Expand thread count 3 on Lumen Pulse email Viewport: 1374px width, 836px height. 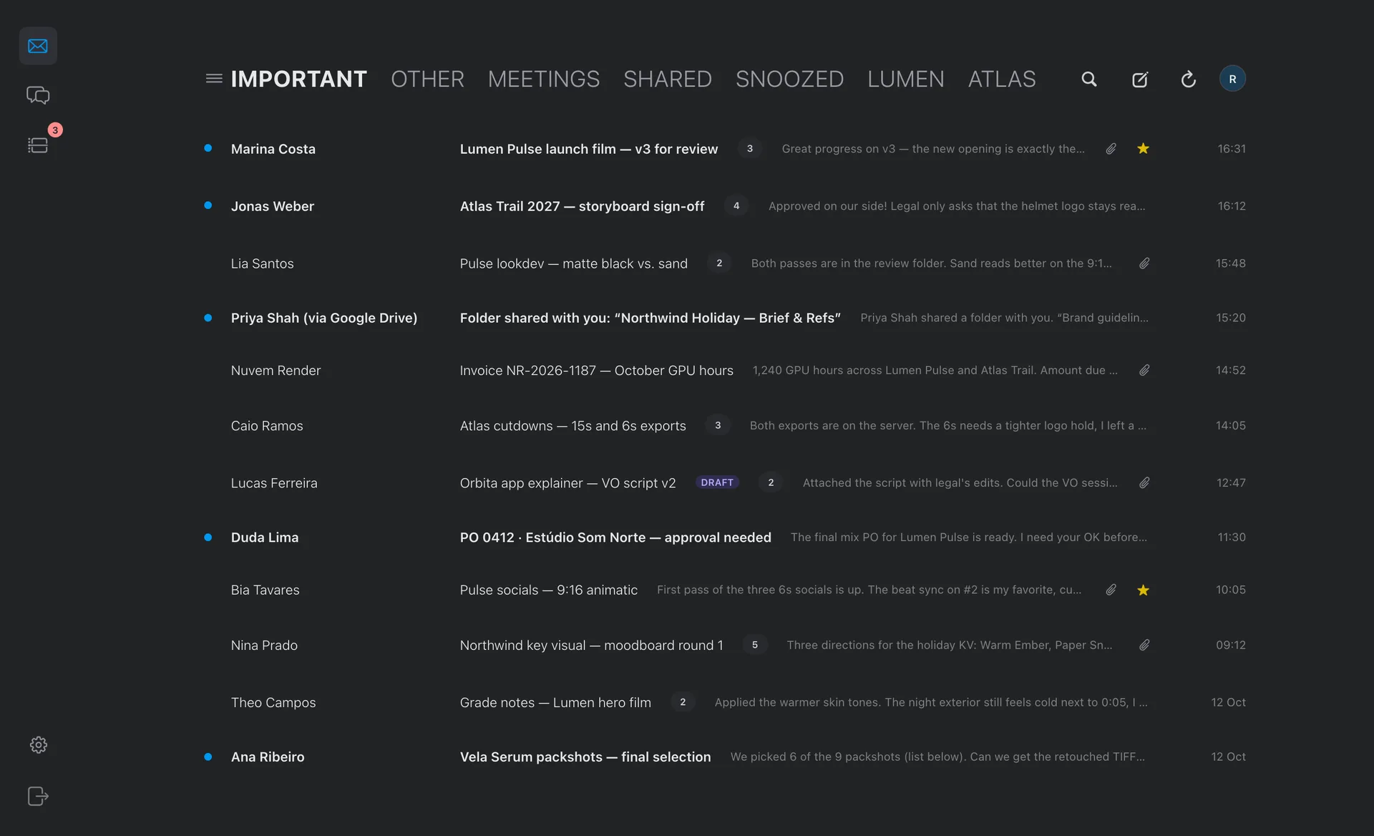click(x=749, y=148)
